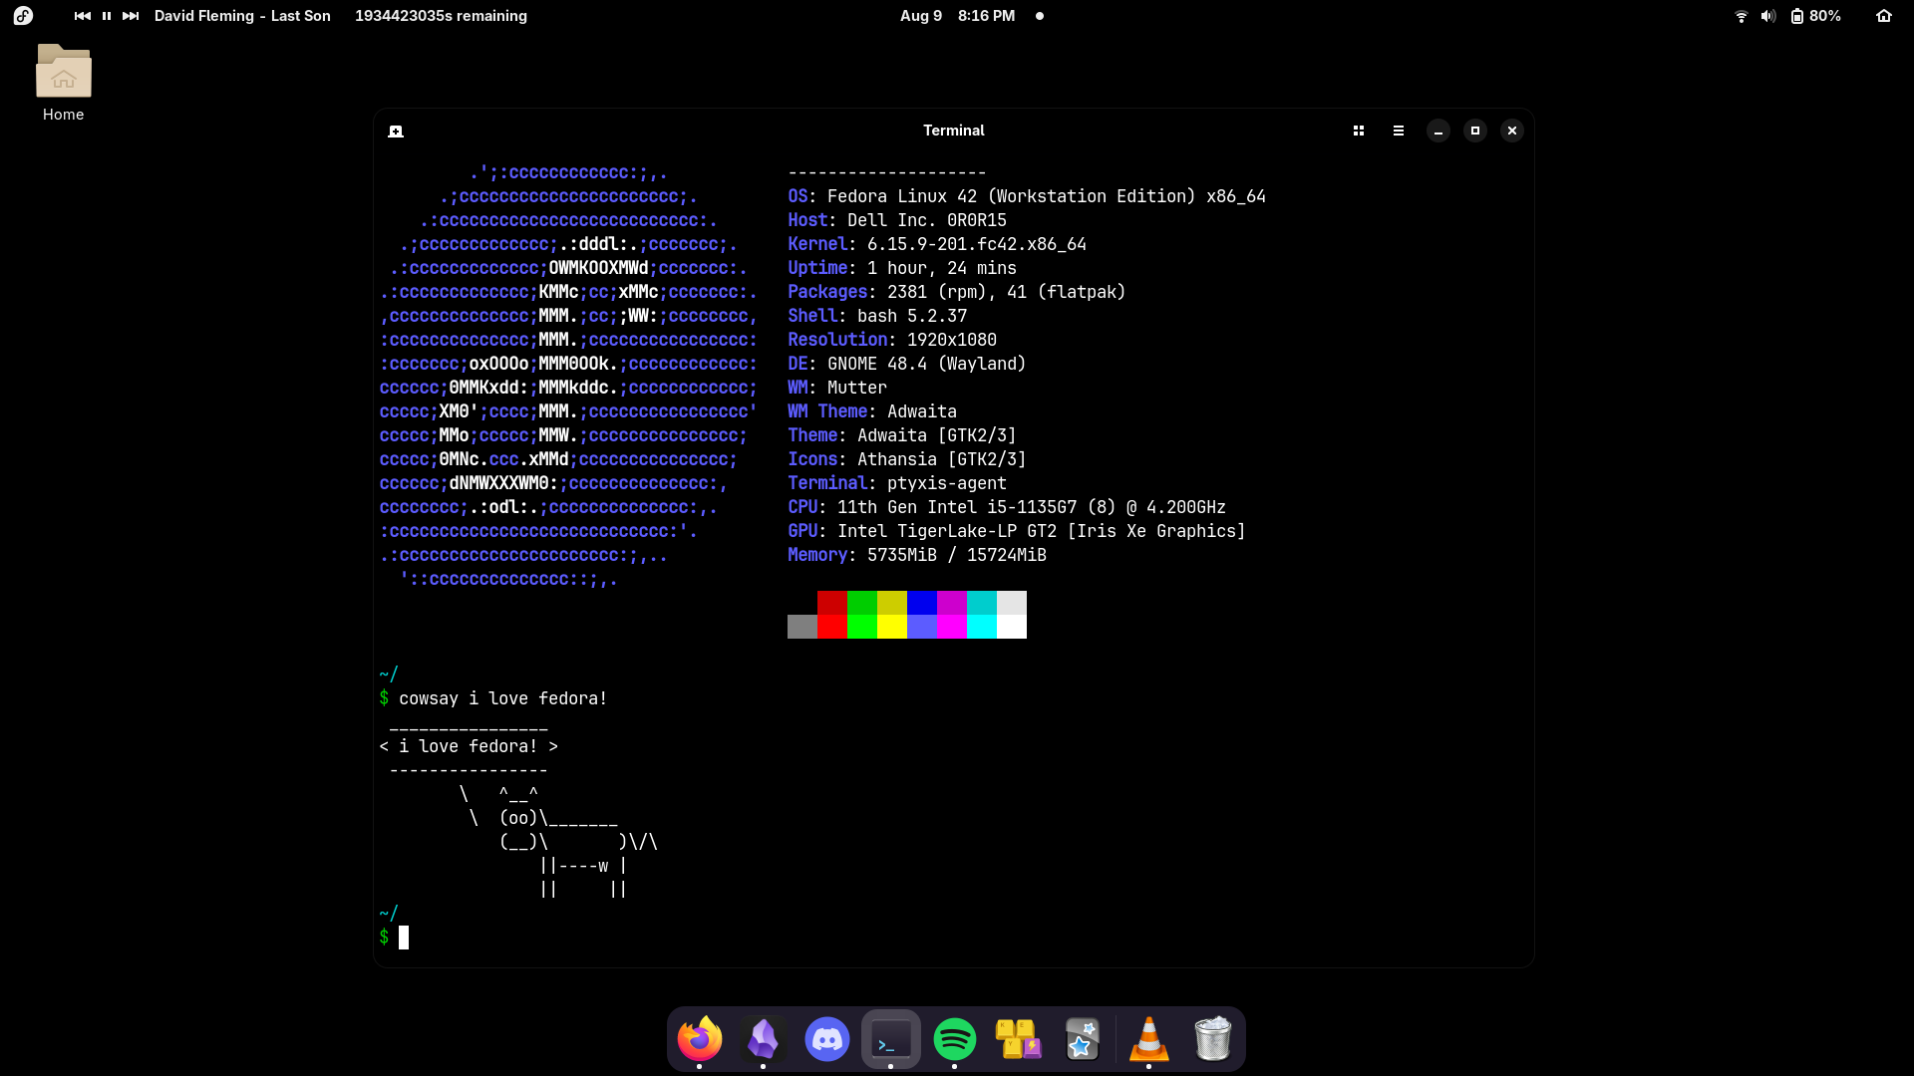Click the Shell: bash 5.2.37 line
Viewport: 1914px width, 1076px height.
click(877, 316)
